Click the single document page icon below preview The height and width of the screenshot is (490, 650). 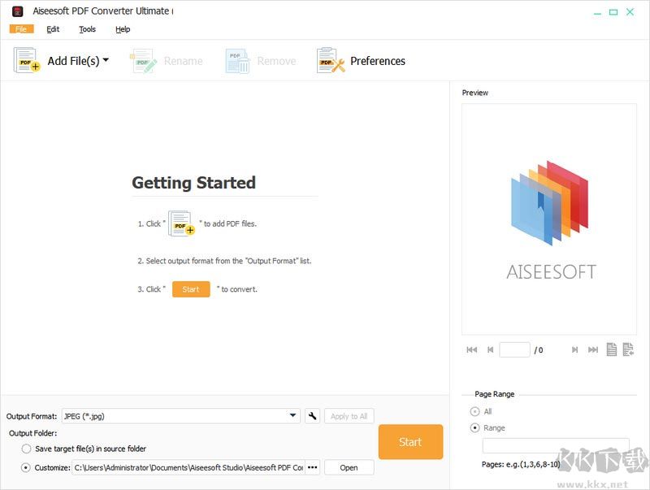coord(611,349)
